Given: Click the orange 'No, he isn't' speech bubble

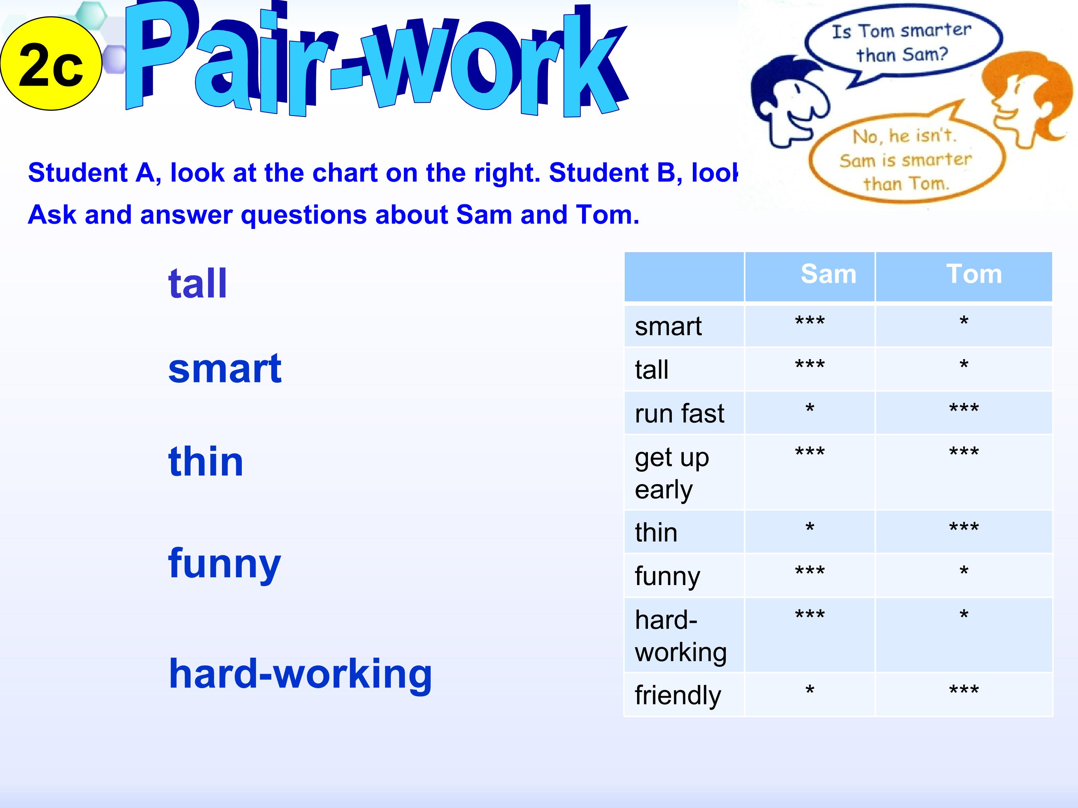Looking at the screenshot, I should pos(905,159).
